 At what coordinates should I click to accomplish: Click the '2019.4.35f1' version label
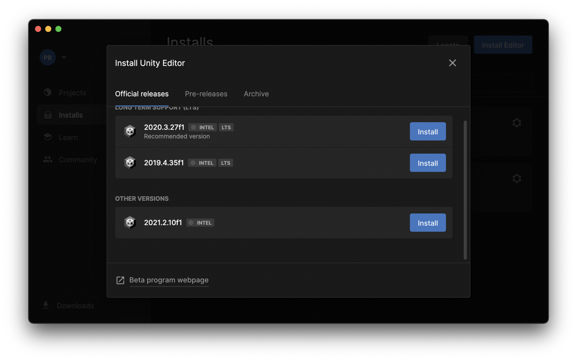click(164, 163)
